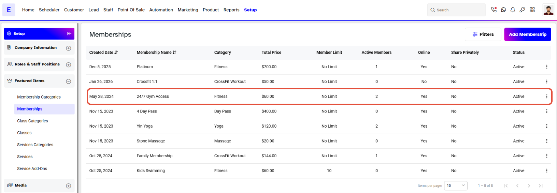Open more options for Yin Yoga row
The height and width of the screenshot is (193, 557).
coord(547,126)
